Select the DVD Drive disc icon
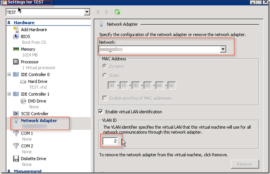The image size is (270, 174). [x=23, y=101]
